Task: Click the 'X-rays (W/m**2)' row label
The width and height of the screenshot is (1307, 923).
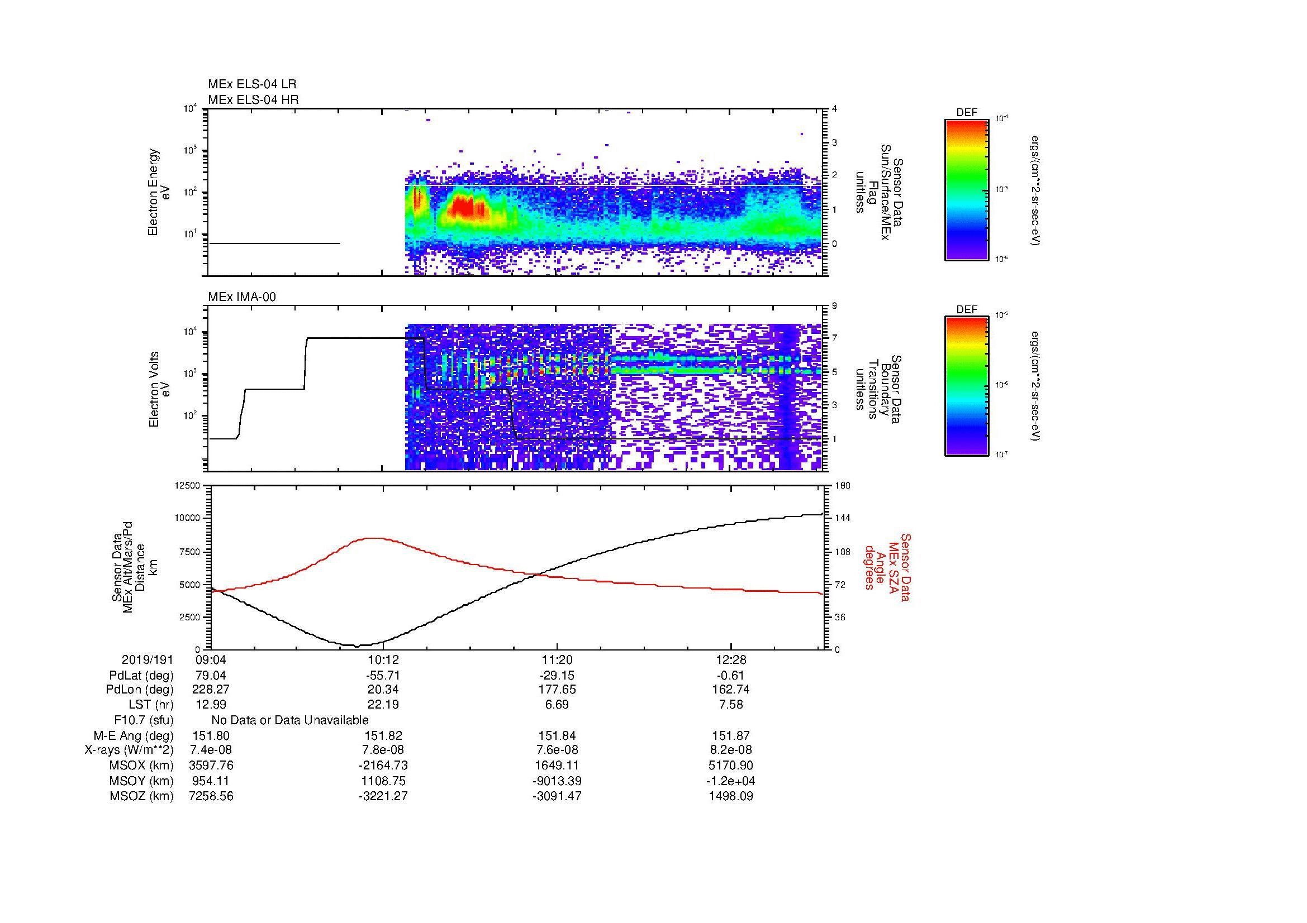Action: click(129, 750)
